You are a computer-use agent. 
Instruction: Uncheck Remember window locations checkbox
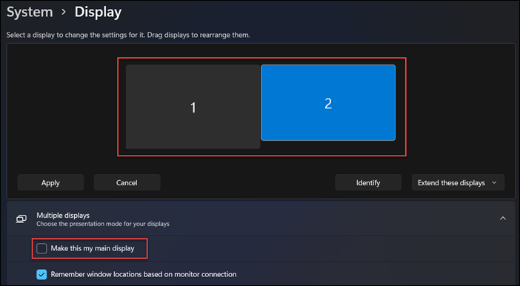(x=41, y=274)
